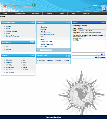Screen dimensions: 107x119
Task: Click the at.Compass 3 logo
Action: (18, 6)
